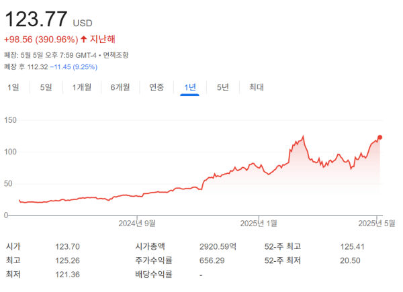Click the 50 y-axis label

coord(8,184)
